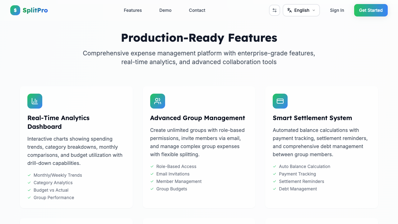
Task: Open the Features menu item
Action: click(133, 10)
